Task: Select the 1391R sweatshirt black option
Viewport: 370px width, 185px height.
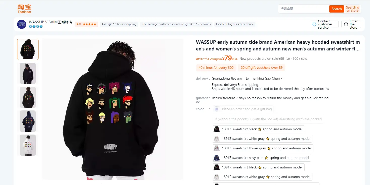Action: 259,167
